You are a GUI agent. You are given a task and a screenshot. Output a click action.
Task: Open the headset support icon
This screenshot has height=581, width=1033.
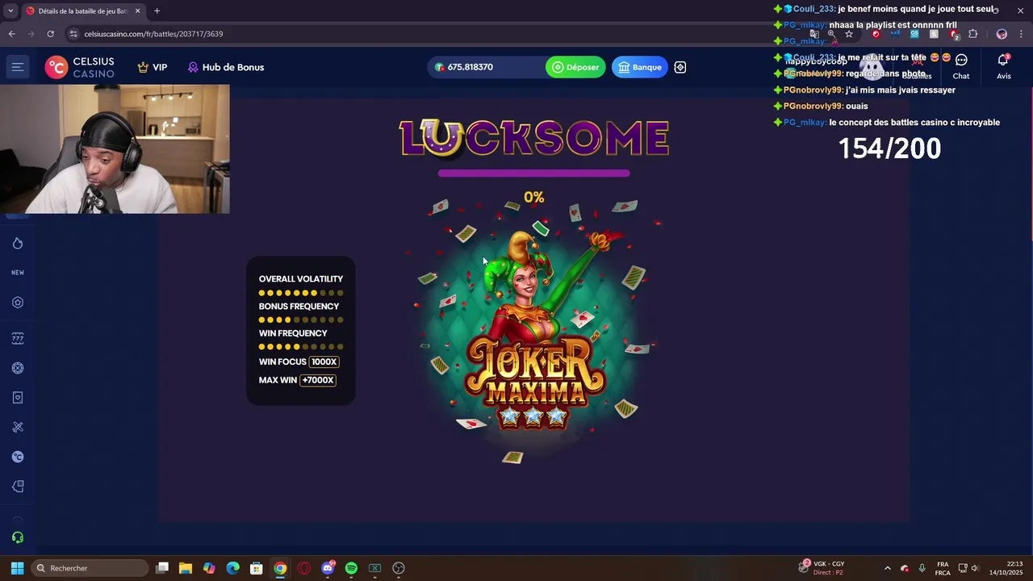[x=18, y=537]
